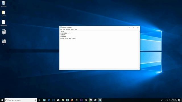
Task: Open the People icon in system tray
Action: (162, 100)
